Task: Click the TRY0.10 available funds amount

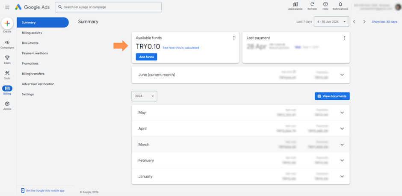Action: point(148,47)
